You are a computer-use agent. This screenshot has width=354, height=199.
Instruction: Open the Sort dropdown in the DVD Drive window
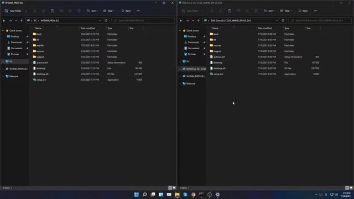[269, 11]
